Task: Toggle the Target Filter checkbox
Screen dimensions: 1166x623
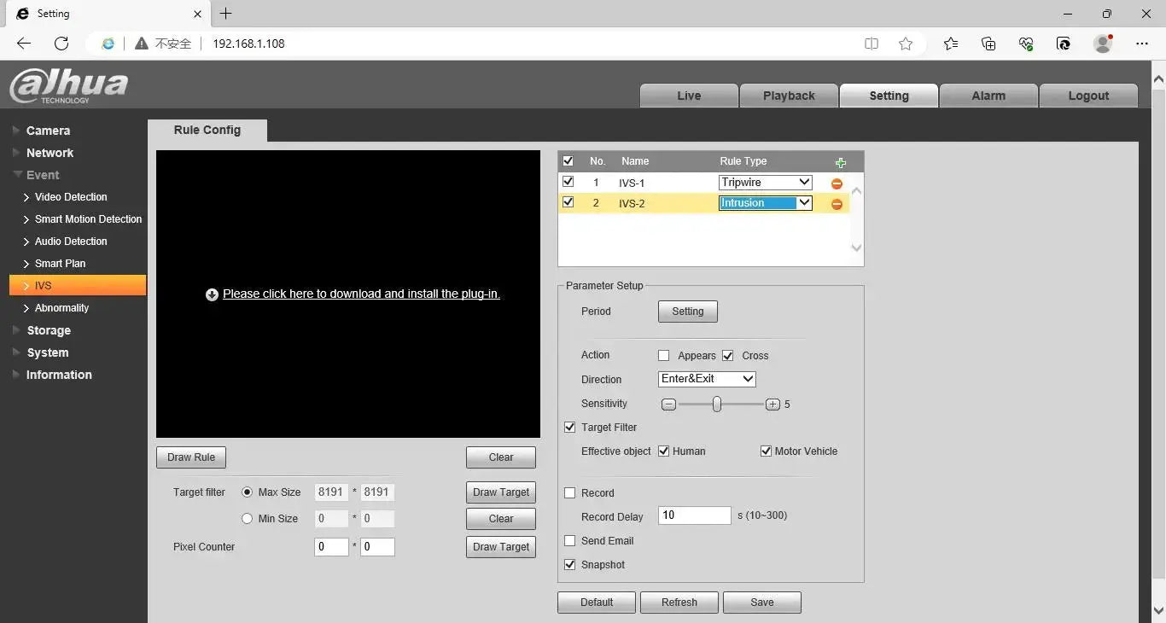Action: 570,428
